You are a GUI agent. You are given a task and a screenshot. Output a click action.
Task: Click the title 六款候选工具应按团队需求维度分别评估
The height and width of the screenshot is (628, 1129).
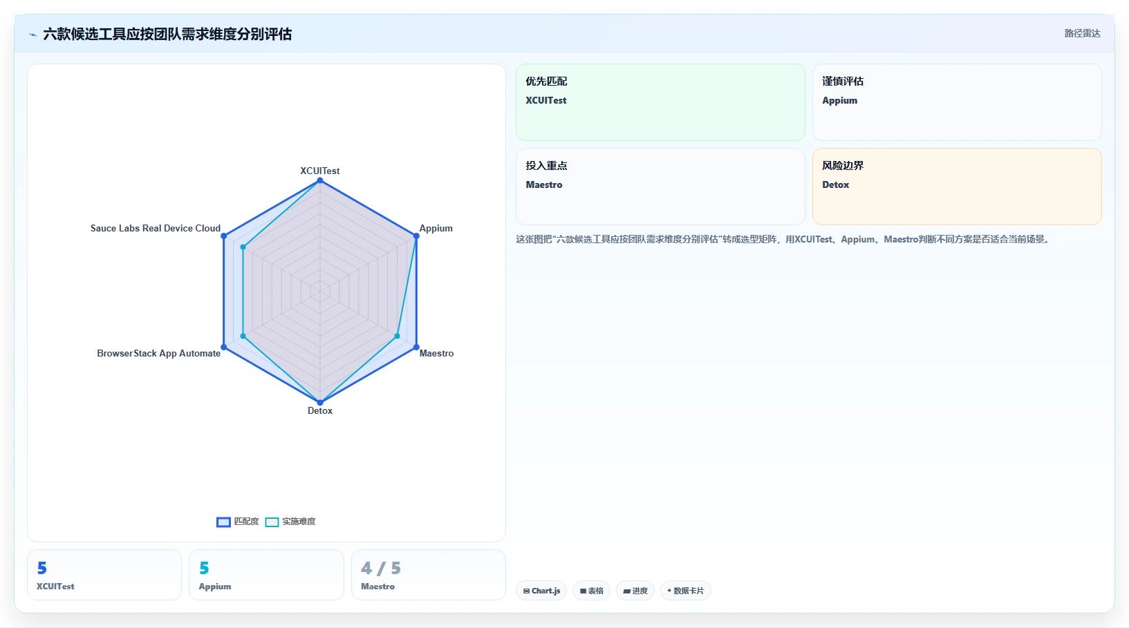click(167, 34)
